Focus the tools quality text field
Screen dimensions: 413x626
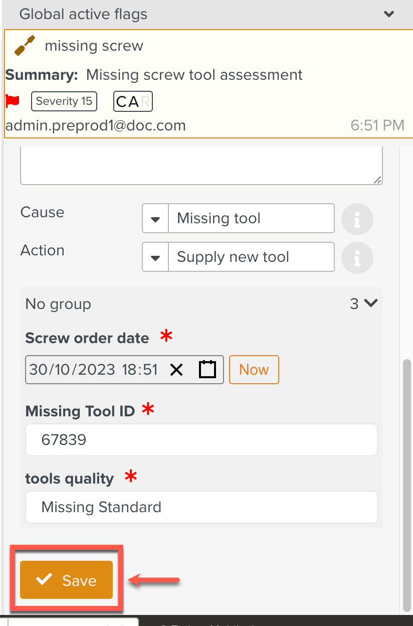point(201,507)
